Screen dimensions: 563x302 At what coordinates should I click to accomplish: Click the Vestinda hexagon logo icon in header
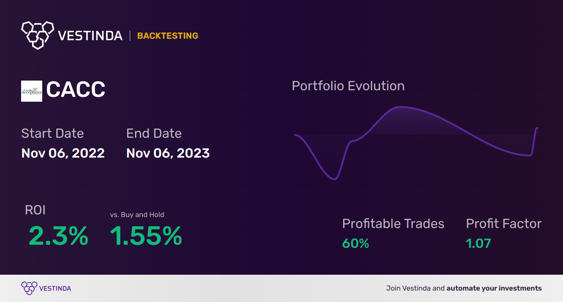pos(37,35)
